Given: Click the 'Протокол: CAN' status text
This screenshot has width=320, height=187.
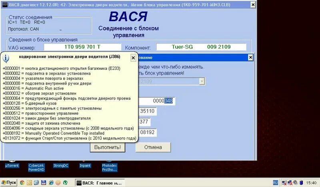Looking at the screenshot, I should 23,29.
